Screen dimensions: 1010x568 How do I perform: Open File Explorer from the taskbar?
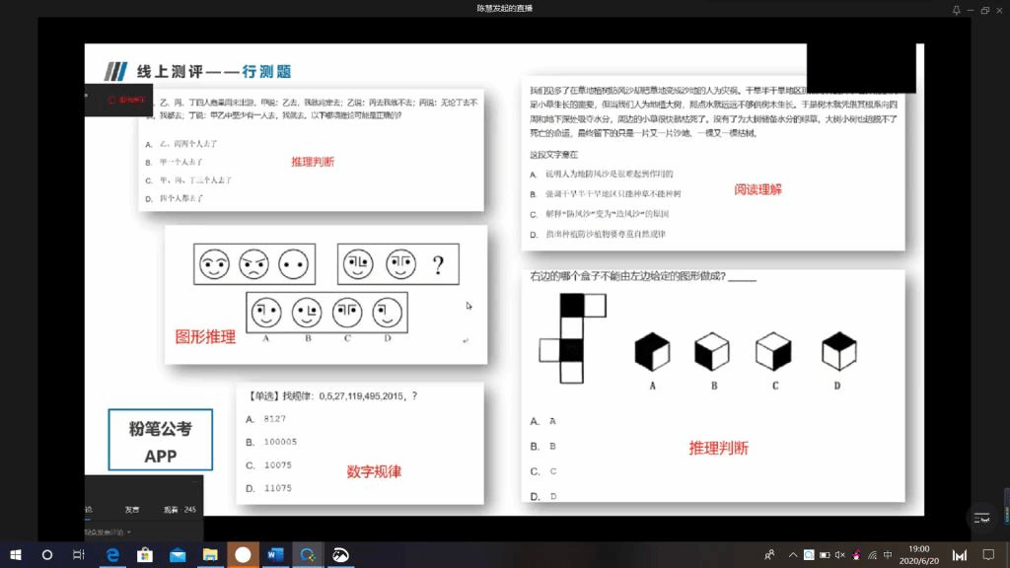[x=210, y=555]
